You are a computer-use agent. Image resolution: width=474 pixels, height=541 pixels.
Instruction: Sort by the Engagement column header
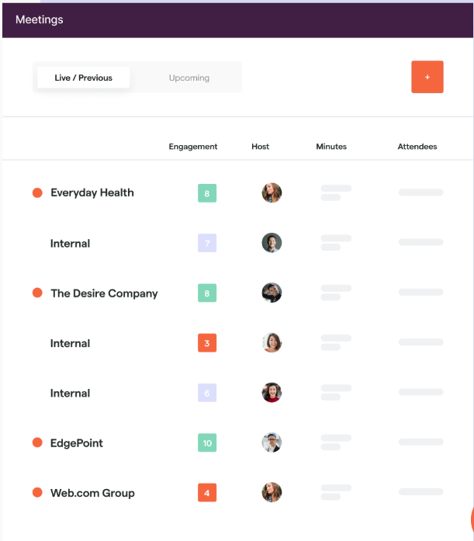(193, 147)
